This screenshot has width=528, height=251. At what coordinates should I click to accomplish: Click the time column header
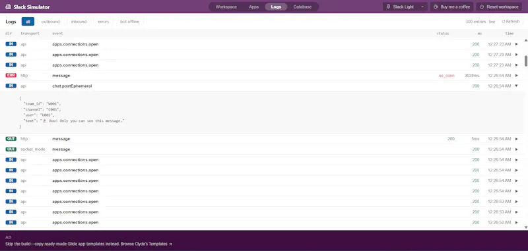pyautogui.click(x=509, y=33)
